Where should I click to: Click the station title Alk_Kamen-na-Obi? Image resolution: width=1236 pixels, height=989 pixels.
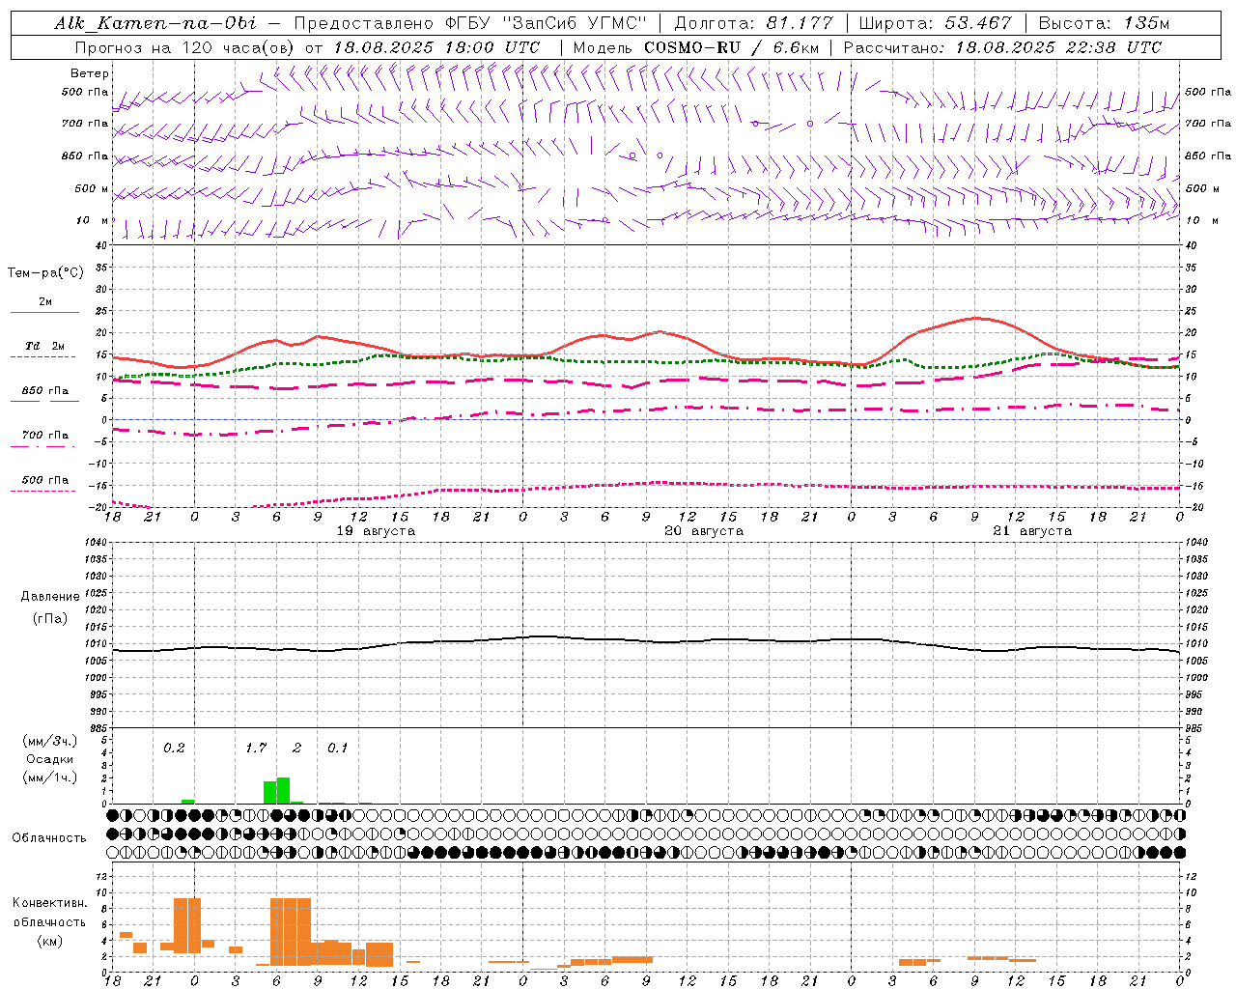(155, 23)
